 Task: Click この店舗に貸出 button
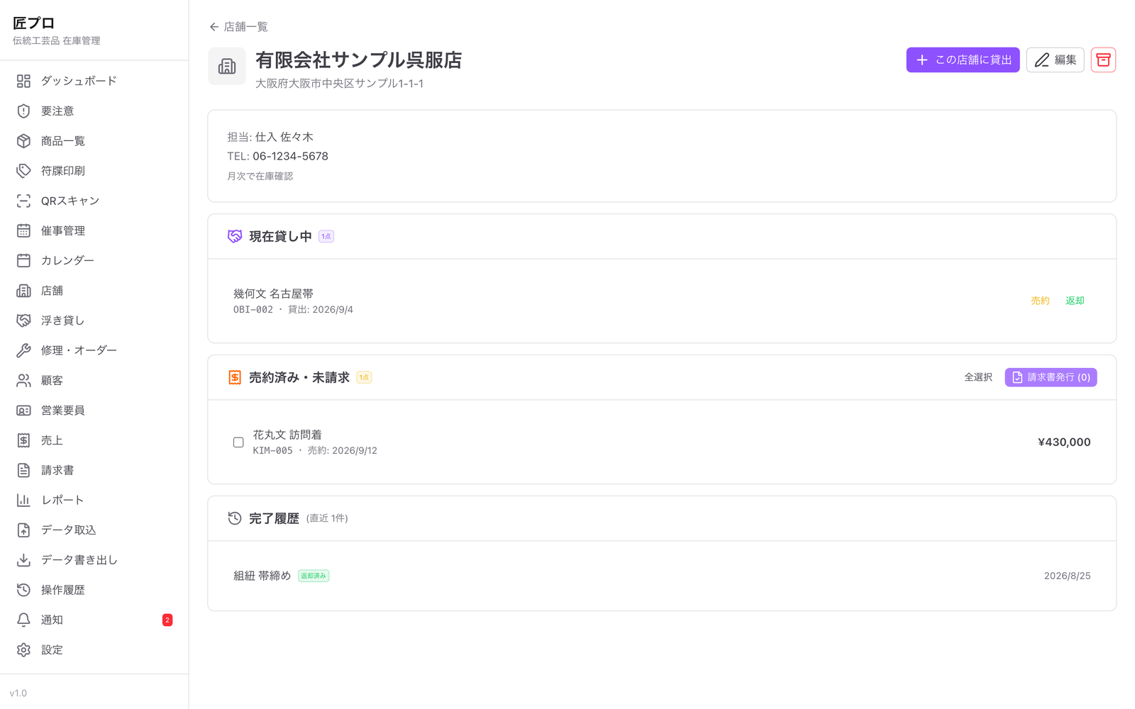pos(963,60)
